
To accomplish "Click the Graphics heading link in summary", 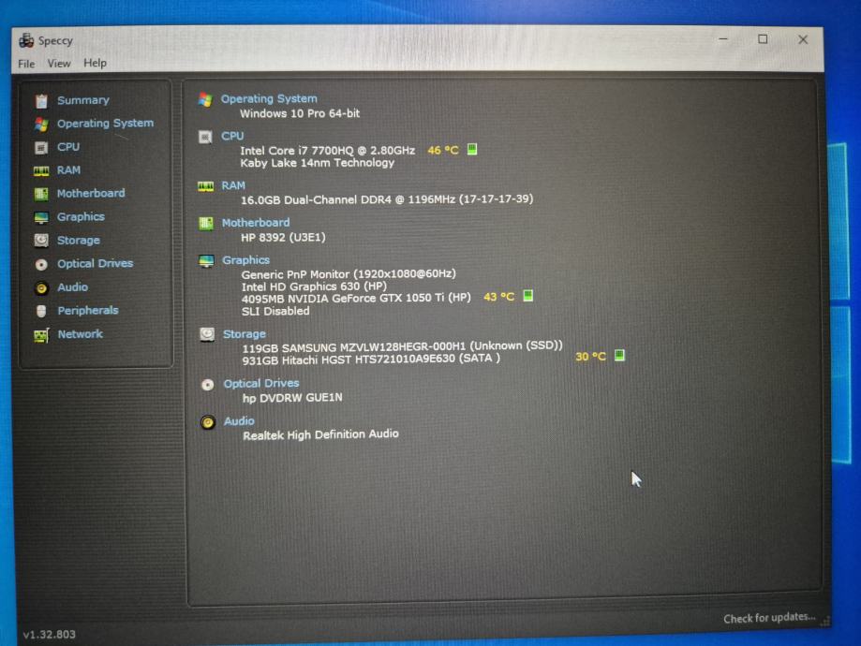I will (x=245, y=260).
